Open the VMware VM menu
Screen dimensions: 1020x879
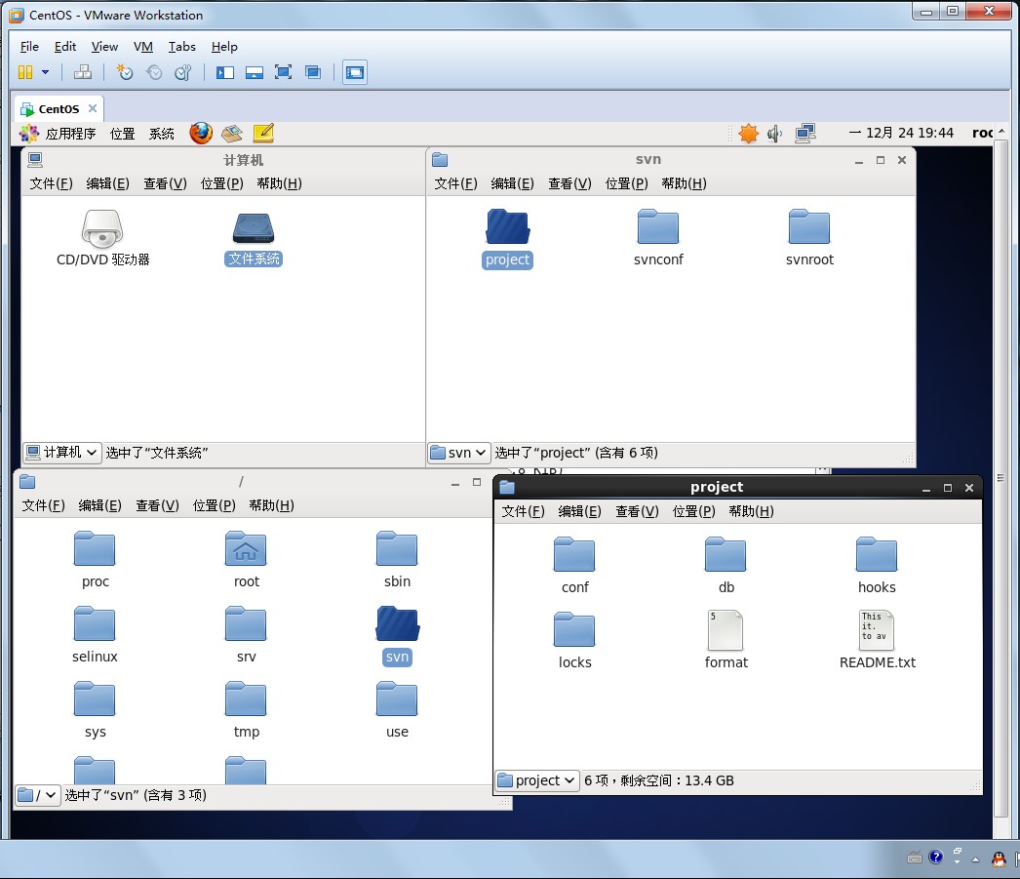point(143,47)
